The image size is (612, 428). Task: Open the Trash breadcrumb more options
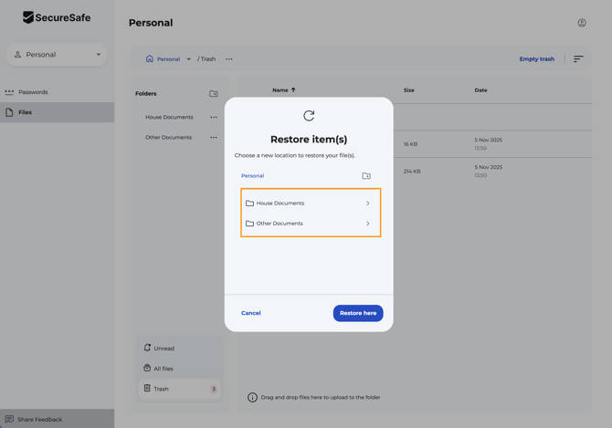tap(229, 59)
